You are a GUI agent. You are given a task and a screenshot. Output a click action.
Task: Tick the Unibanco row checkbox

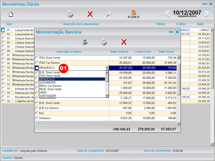37,118
